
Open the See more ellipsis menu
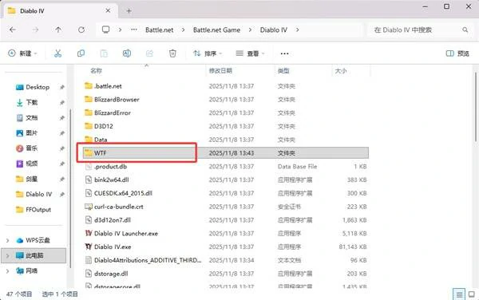pos(284,53)
